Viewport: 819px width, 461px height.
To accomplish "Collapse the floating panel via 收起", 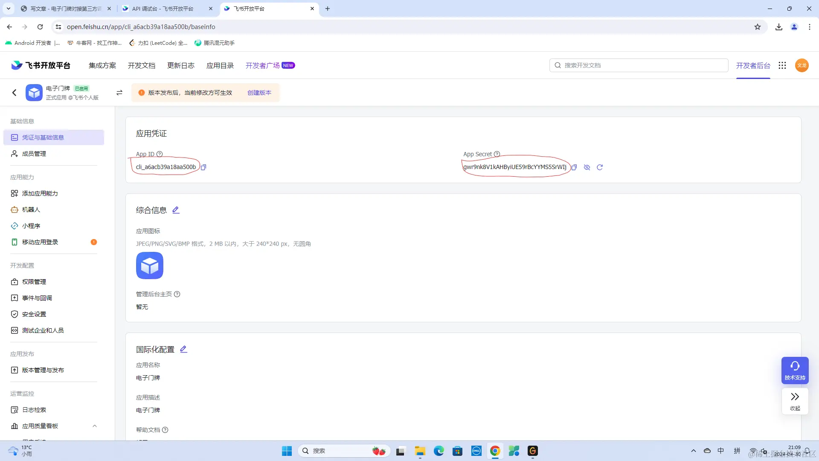I will point(795,401).
